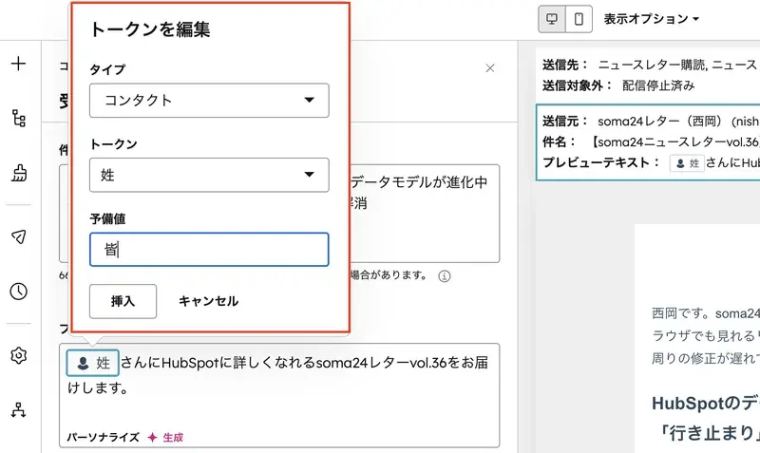Click the 挿入 button
Image resolution: width=760 pixels, height=453 pixels.
pos(123,301)
